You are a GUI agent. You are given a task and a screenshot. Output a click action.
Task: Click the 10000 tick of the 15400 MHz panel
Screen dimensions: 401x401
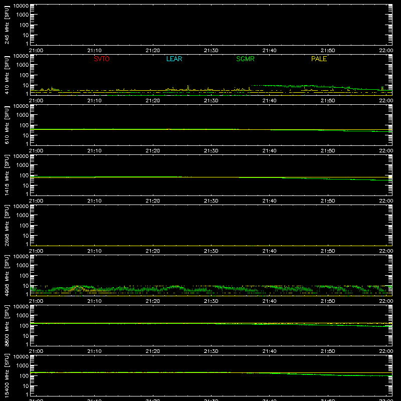tap(21, 357)
